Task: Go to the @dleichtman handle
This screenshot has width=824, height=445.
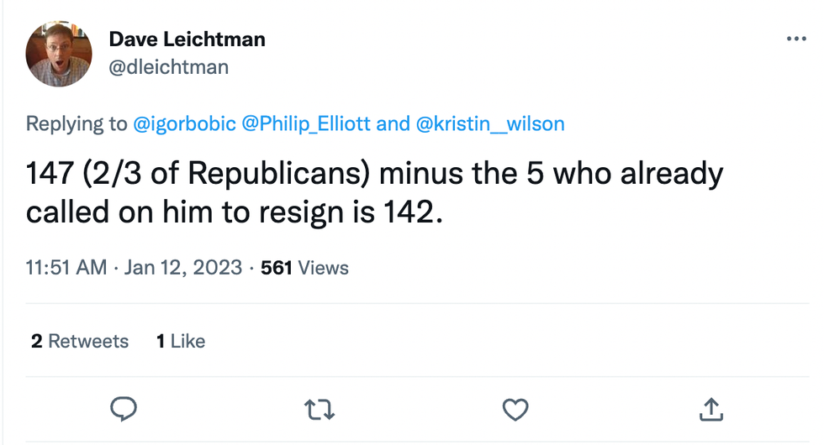Action: coord(168,66)
